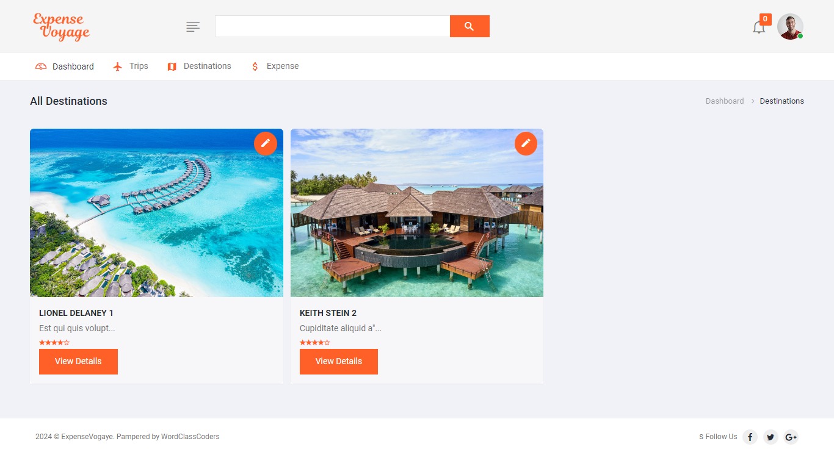This screenshot has height=455, width=834.
Task: Open the user profile avatar
Action: coord(790,27)
